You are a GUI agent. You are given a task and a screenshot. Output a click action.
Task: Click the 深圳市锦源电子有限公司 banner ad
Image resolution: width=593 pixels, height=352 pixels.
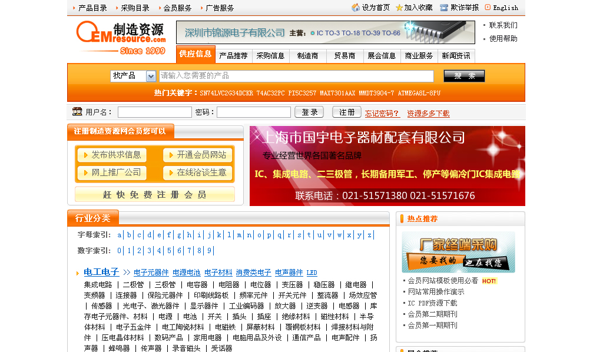[x=325, y=32]
